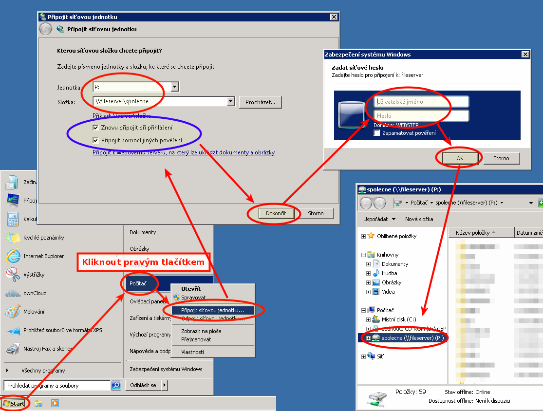Enable Zapamatovat pověření checkbox

(377, 133)
